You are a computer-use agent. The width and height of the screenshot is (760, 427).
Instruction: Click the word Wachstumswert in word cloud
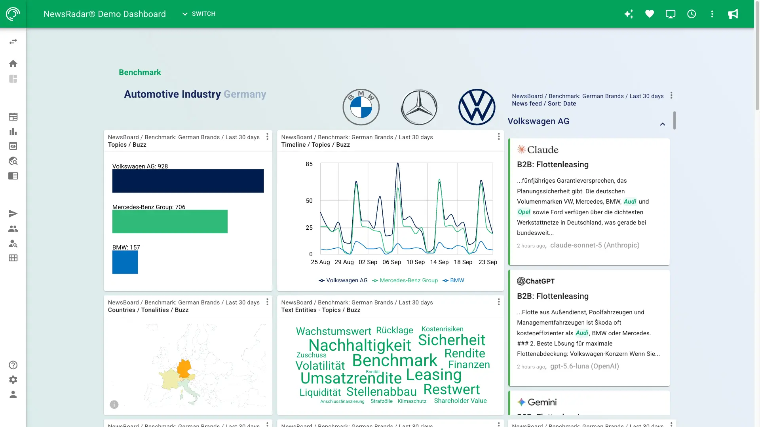click(334, 331)
